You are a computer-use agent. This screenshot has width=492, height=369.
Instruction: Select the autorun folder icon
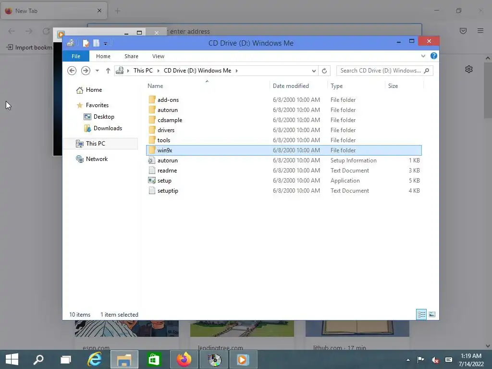pos(152,110)
